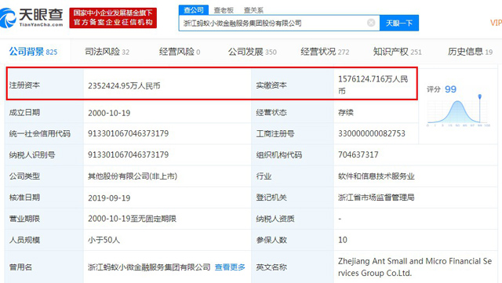This screenshot has height=283, width=502.
Task: Click the English name Zhejiang Ant Small and Micro
Action: 415,267
